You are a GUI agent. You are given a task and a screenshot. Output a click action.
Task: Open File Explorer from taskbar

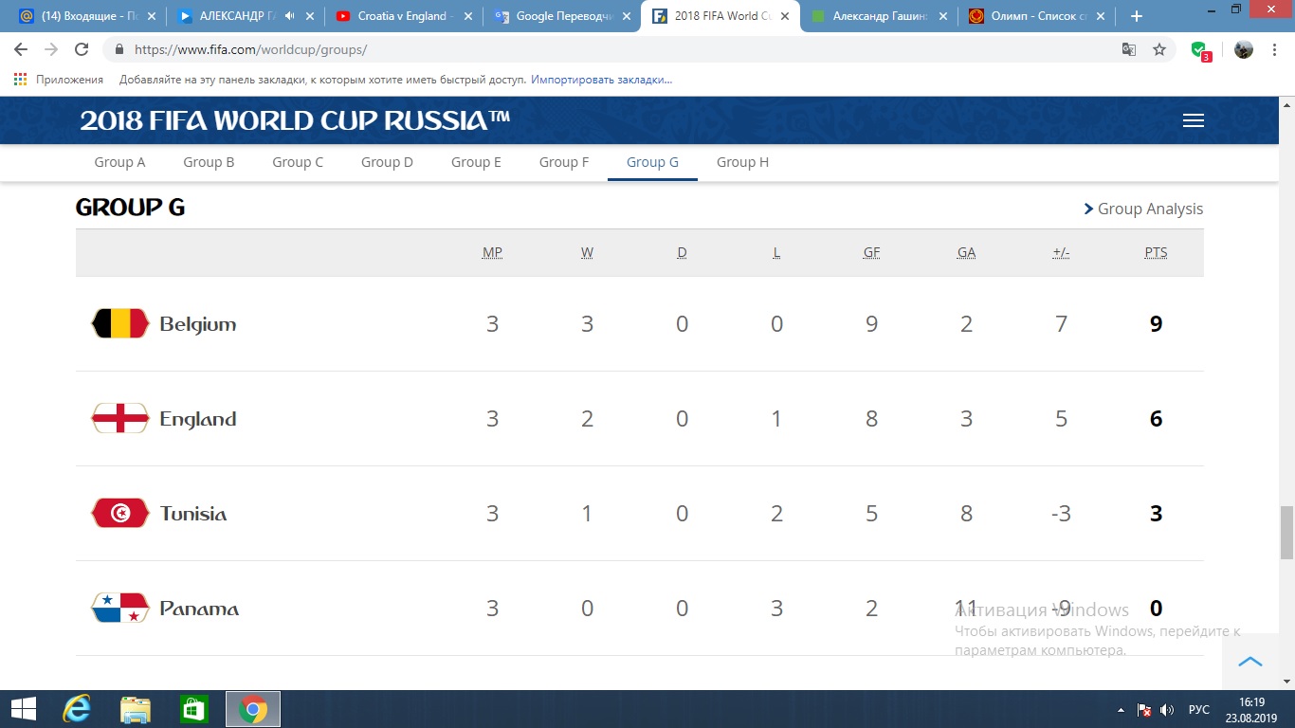[136, 709]
